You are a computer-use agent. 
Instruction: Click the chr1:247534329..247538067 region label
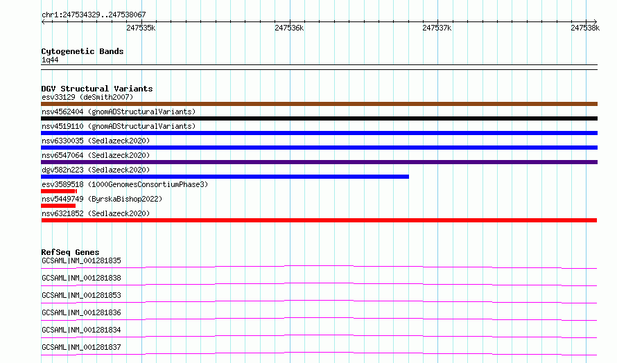(x=94, y=15)
